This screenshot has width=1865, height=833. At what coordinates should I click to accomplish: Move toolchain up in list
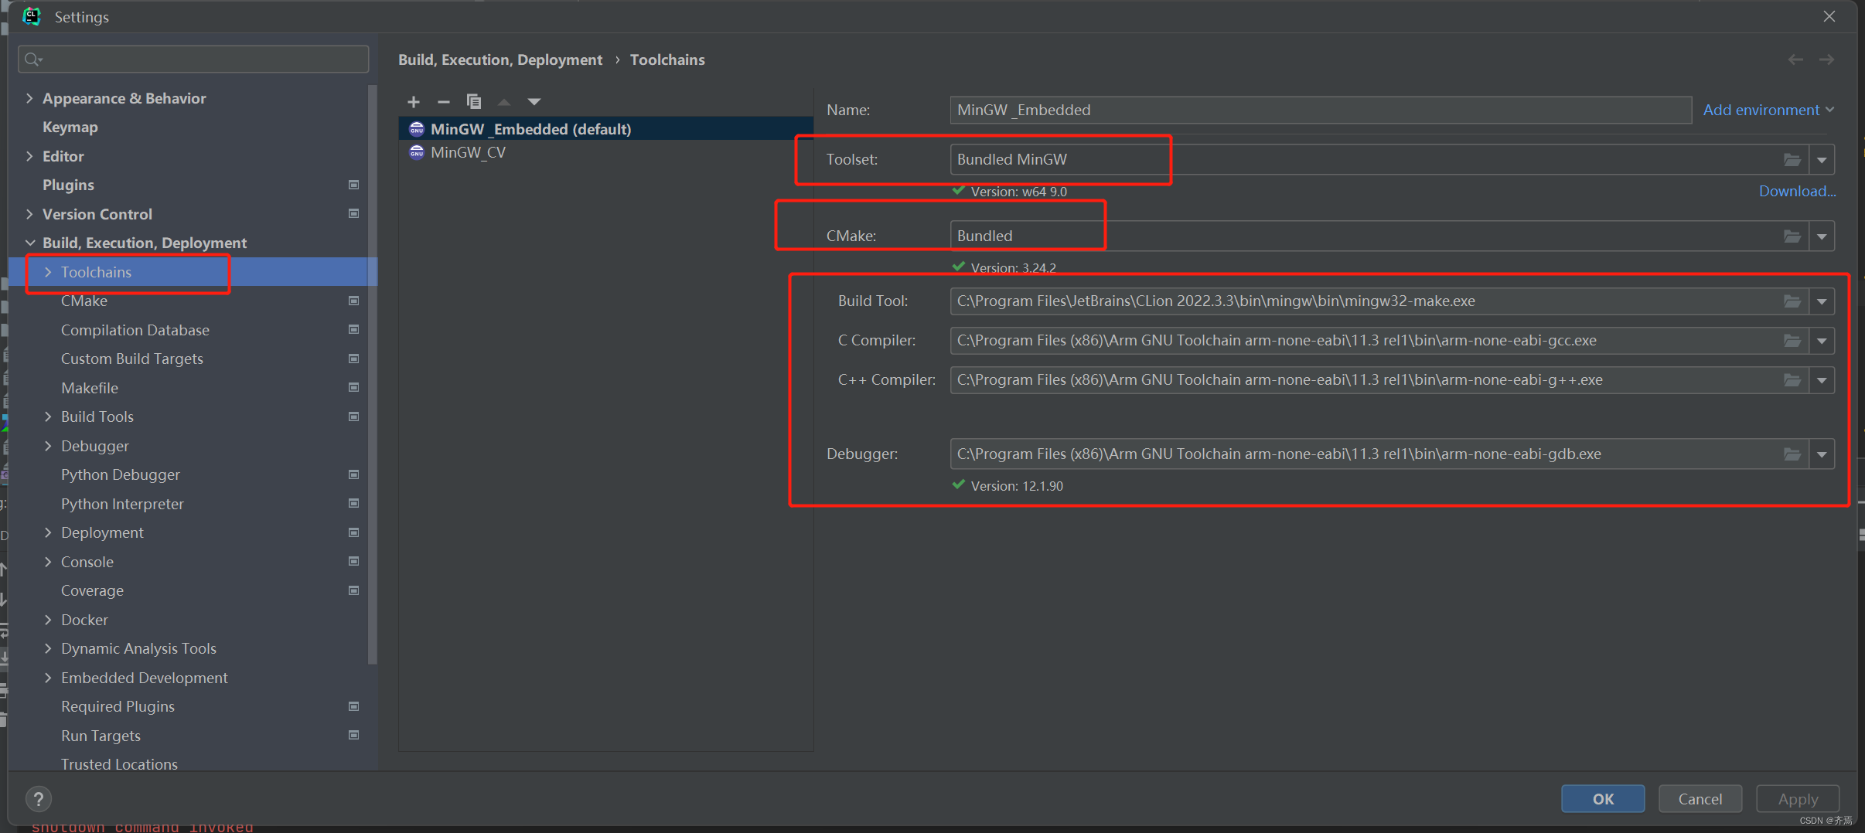[x=504, y=102]
